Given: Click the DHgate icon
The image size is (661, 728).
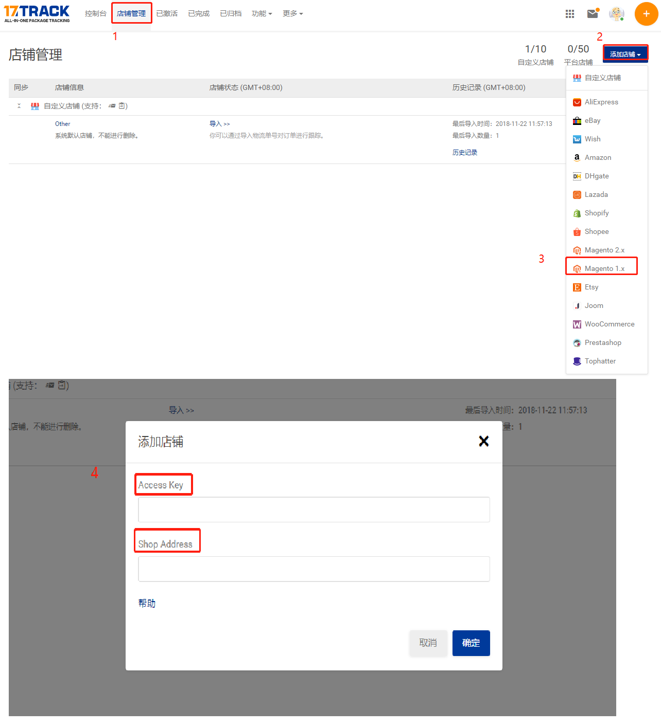Looking at the screenshot, I should pyautogui.click(x=577, y=176).
